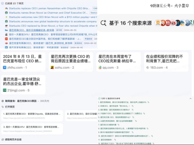Click the Starbucks logo beside 'global leadership structure' headline
Screen dimensions: 194x145
(x=6, y=21)
